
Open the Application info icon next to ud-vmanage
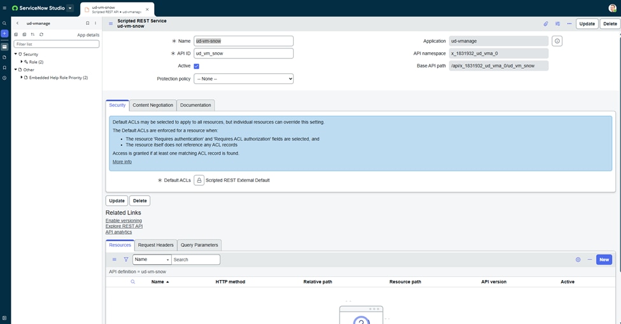(x=557, y=41)
